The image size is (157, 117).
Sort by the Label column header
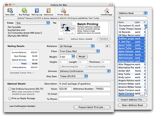[139, 22]
